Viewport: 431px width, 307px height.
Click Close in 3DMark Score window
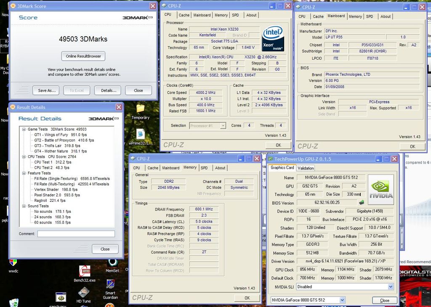(x=138, y=90)
